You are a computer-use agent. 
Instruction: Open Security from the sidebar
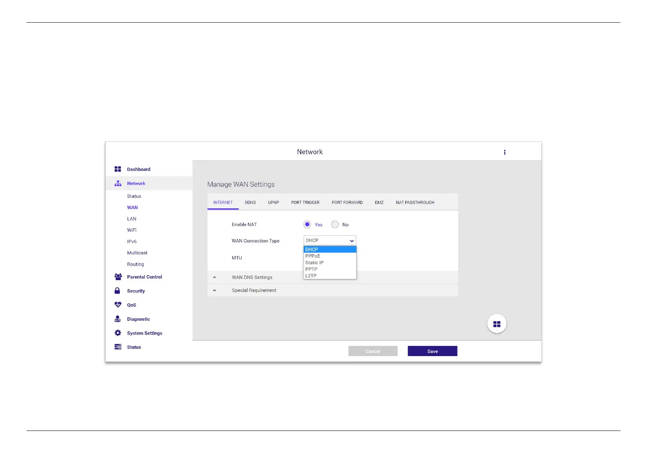(136, 291)
